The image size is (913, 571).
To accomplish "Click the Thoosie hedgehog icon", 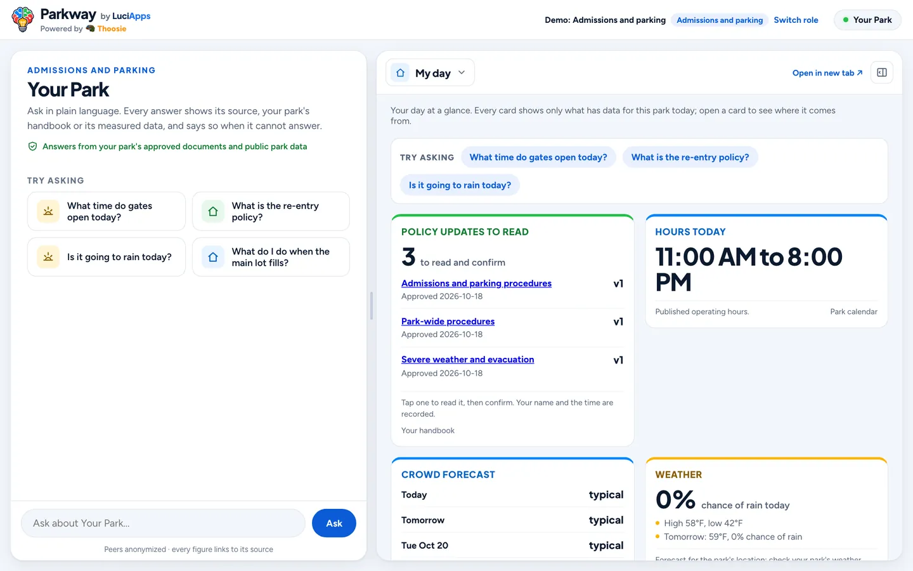I will 90,29.
